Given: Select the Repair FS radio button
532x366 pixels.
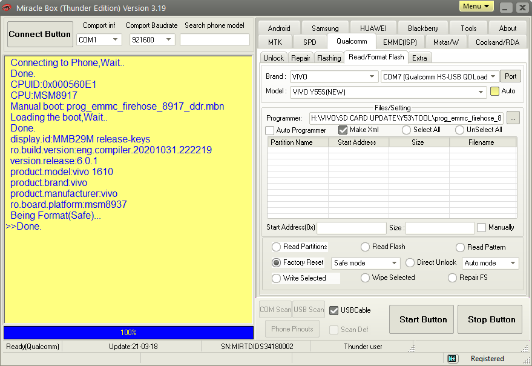Looking at the screenshot, I should tap(452, 278).
